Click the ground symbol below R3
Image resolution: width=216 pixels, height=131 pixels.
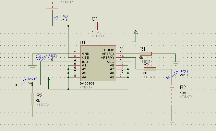click(32, 119)
